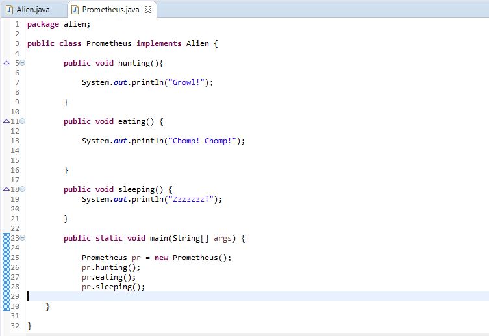Screen dimensions: 489x336
Task: Click the word "package" on line 1
Action: pos(43,24)
